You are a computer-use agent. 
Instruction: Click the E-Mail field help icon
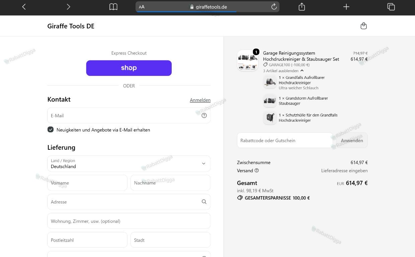[x=204, y=116]
